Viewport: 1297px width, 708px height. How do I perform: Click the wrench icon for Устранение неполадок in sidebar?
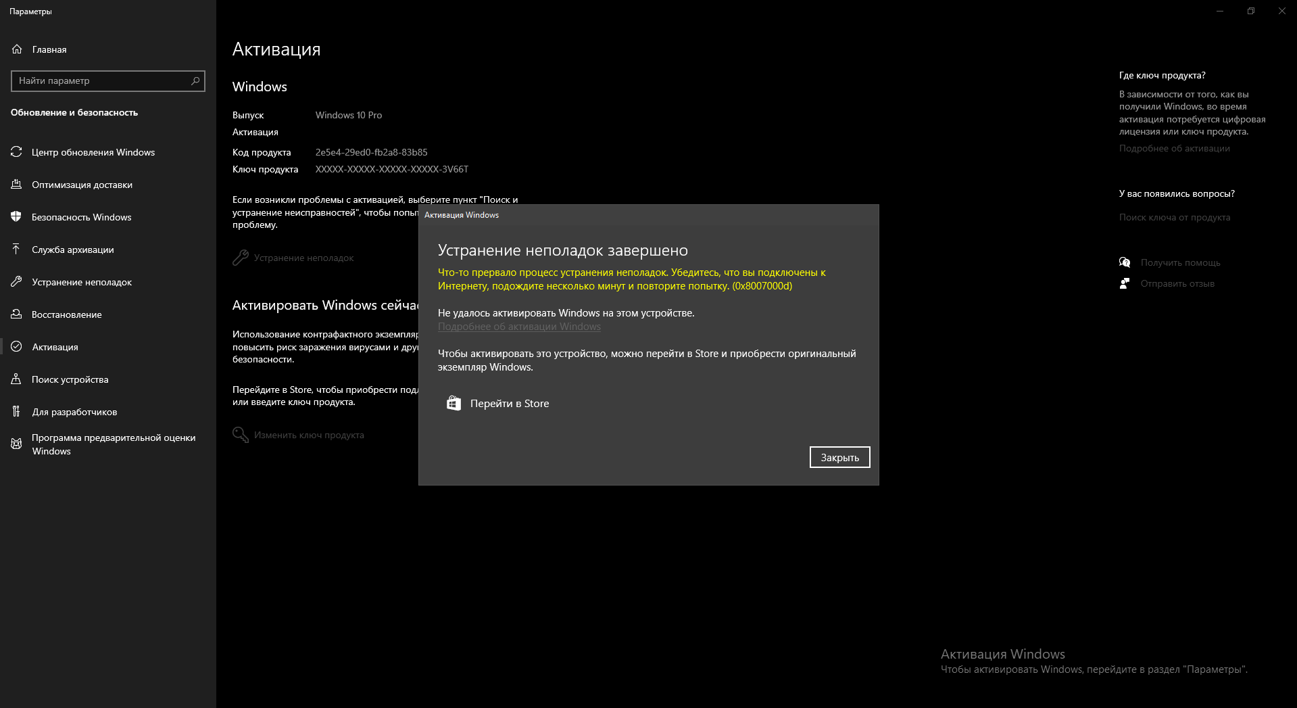(16, 282)
